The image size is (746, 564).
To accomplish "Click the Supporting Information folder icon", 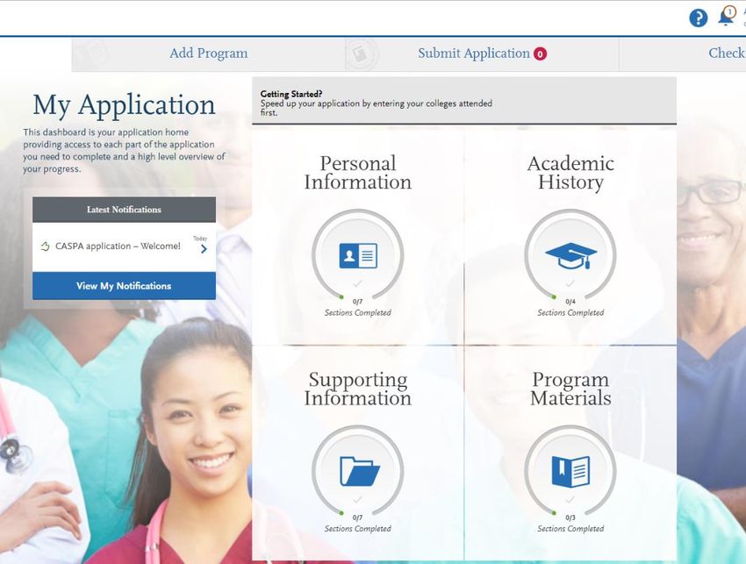I will (x=360, y=471).
